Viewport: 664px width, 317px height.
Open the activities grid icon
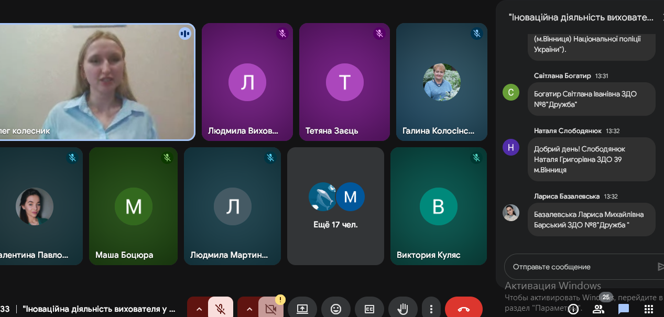pos(649,309)
